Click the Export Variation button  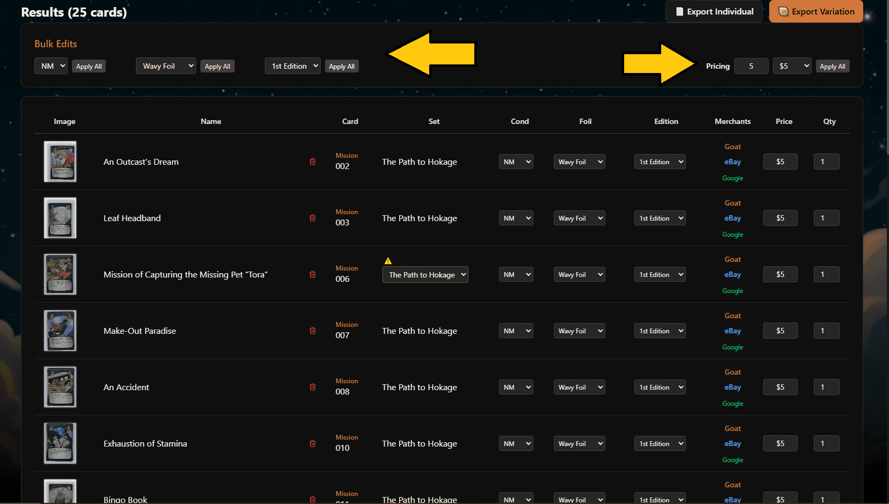(x=816, y=12)
